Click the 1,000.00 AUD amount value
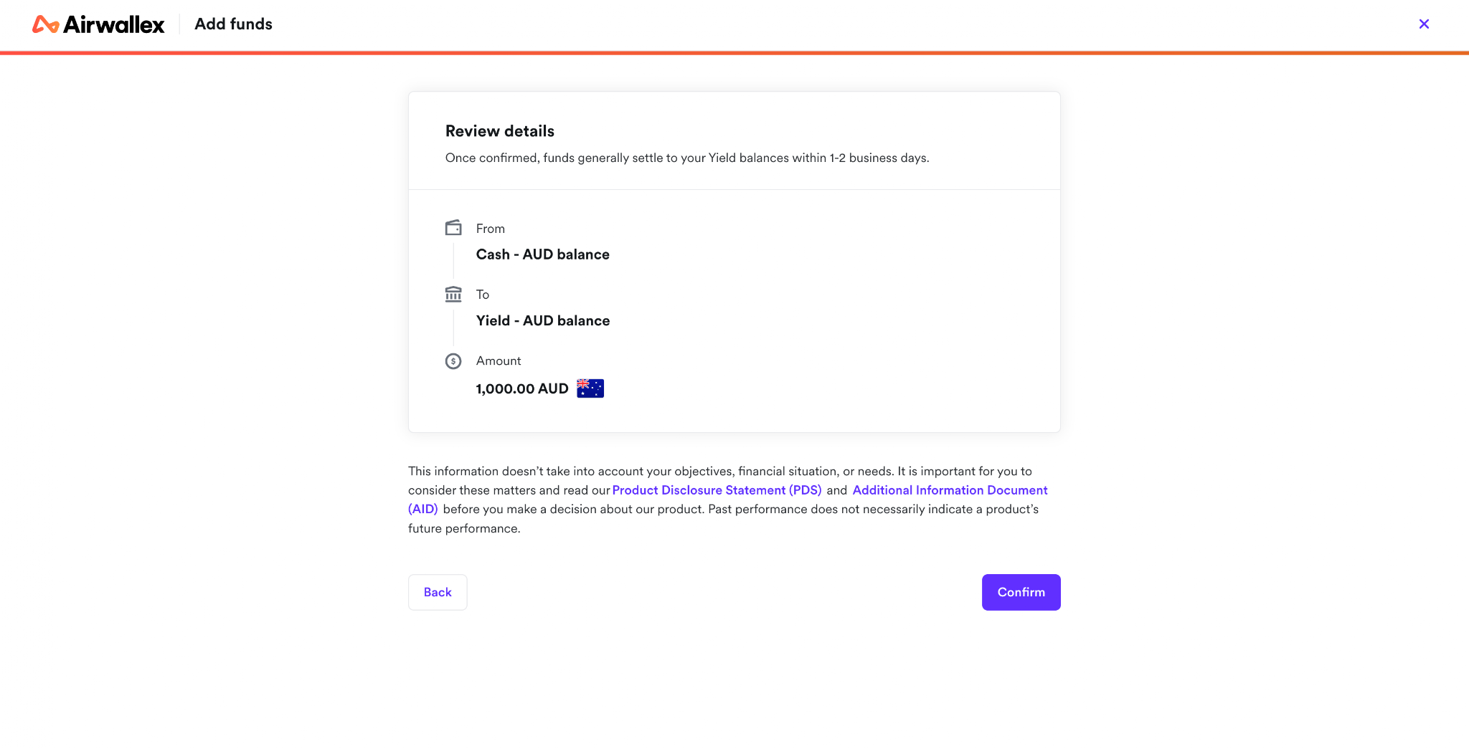Viewport: 1469px width, 749px height. tap(522, 388)
